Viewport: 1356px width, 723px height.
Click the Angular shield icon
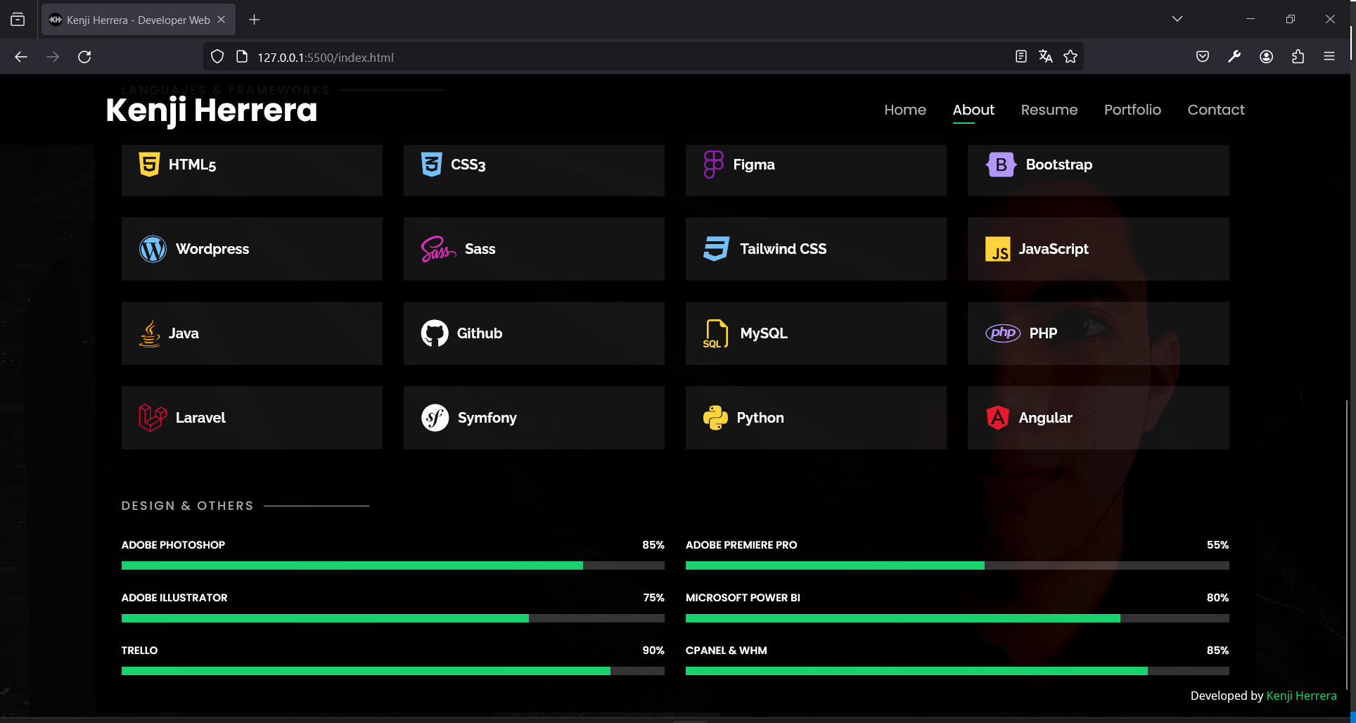click(x=998, y=418)
